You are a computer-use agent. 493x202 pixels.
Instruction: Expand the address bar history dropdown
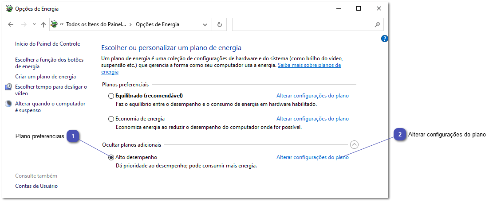(x=205, y=24)
